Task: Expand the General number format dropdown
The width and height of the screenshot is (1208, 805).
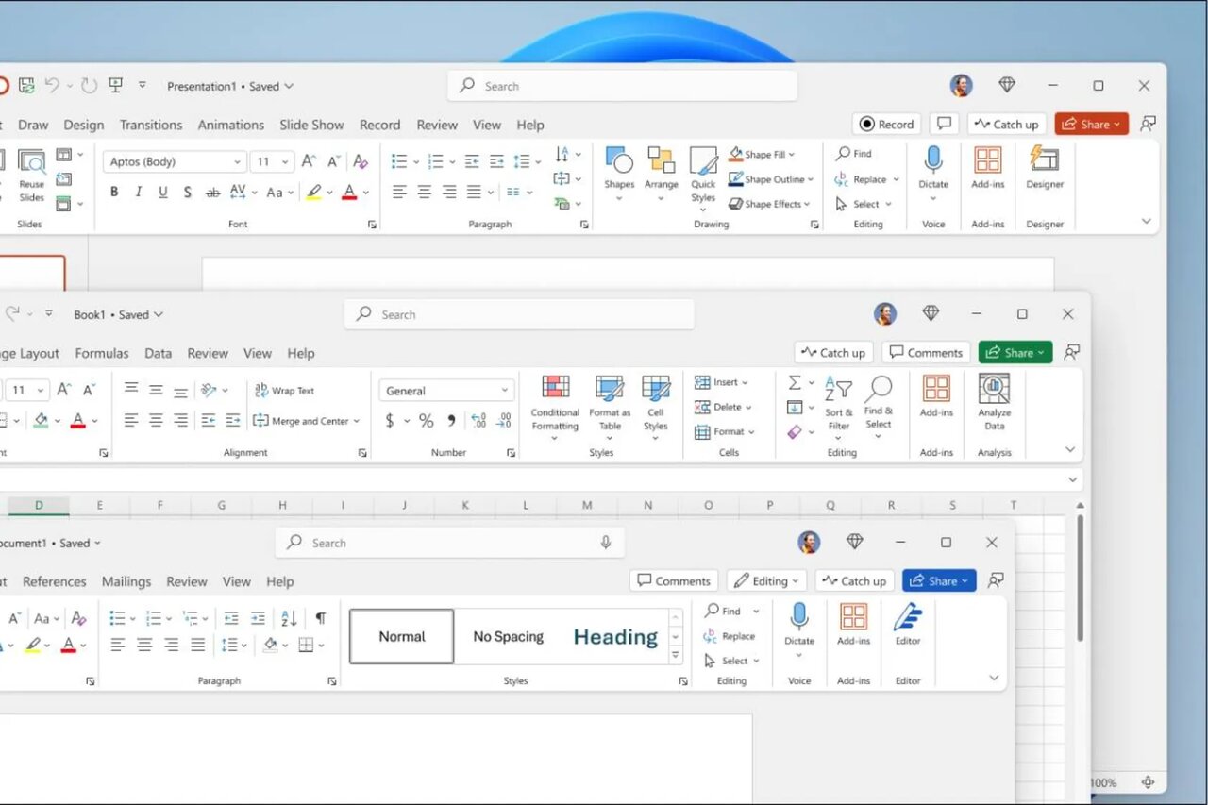Action: pos(505,391)
